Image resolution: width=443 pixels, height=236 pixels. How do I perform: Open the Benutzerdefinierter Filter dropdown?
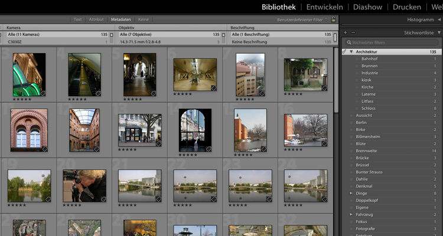(302, 19)
